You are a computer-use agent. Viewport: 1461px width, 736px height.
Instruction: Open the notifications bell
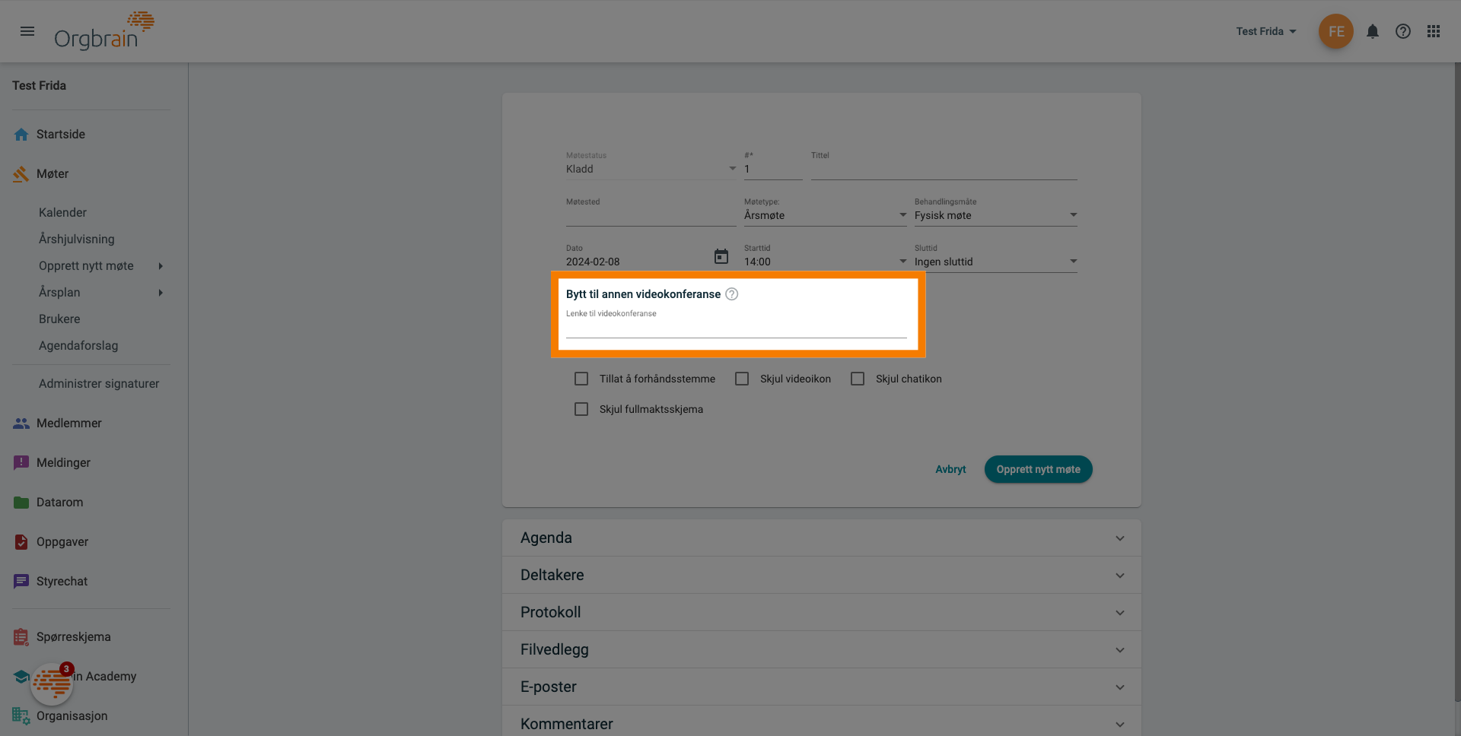tap(1372, 31)
